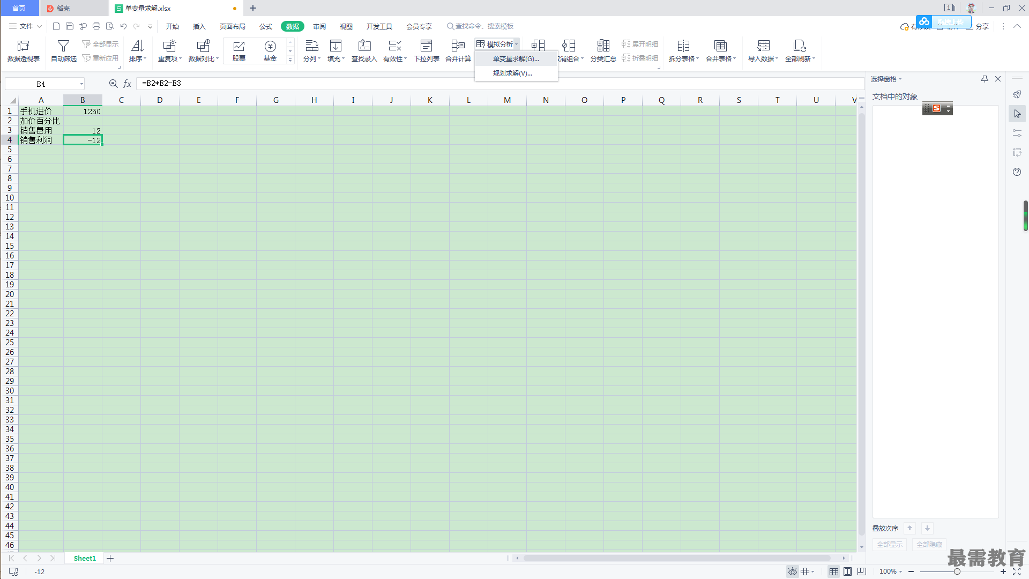Undo the last action
Screen dimensions: 1029x579
point(123,26)
